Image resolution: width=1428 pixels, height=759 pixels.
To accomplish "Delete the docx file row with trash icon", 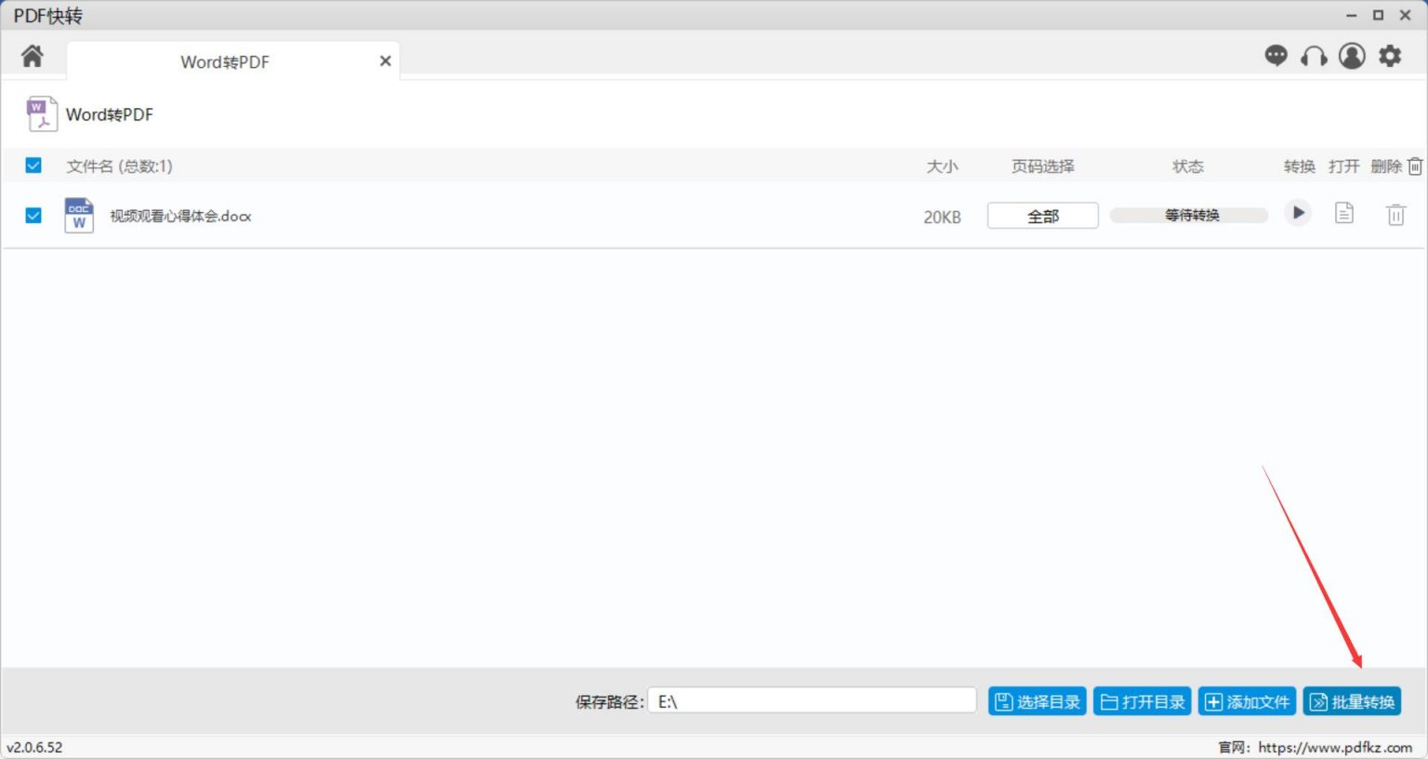I will pyautogui.click(x=1395, y=215).
